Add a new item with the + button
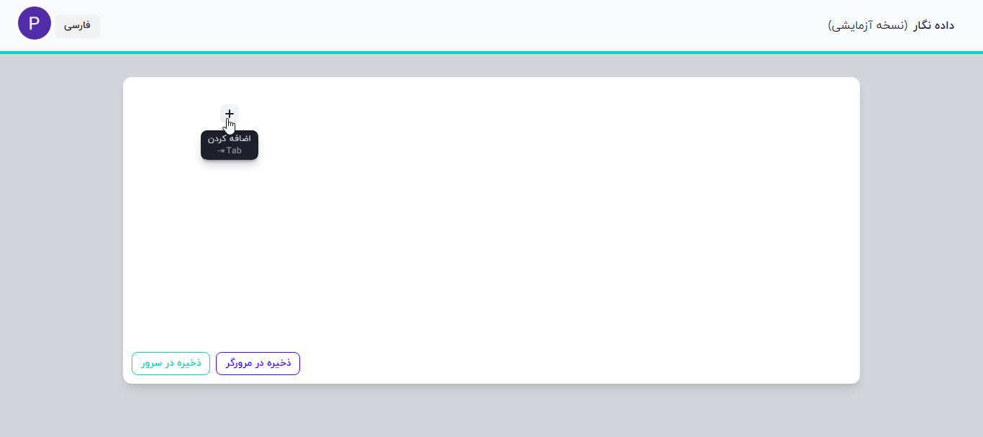Screen dimensions: 983x437 (229, 114)
